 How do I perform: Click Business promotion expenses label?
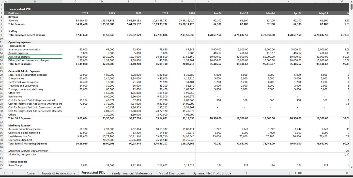[x=25, y=129]
